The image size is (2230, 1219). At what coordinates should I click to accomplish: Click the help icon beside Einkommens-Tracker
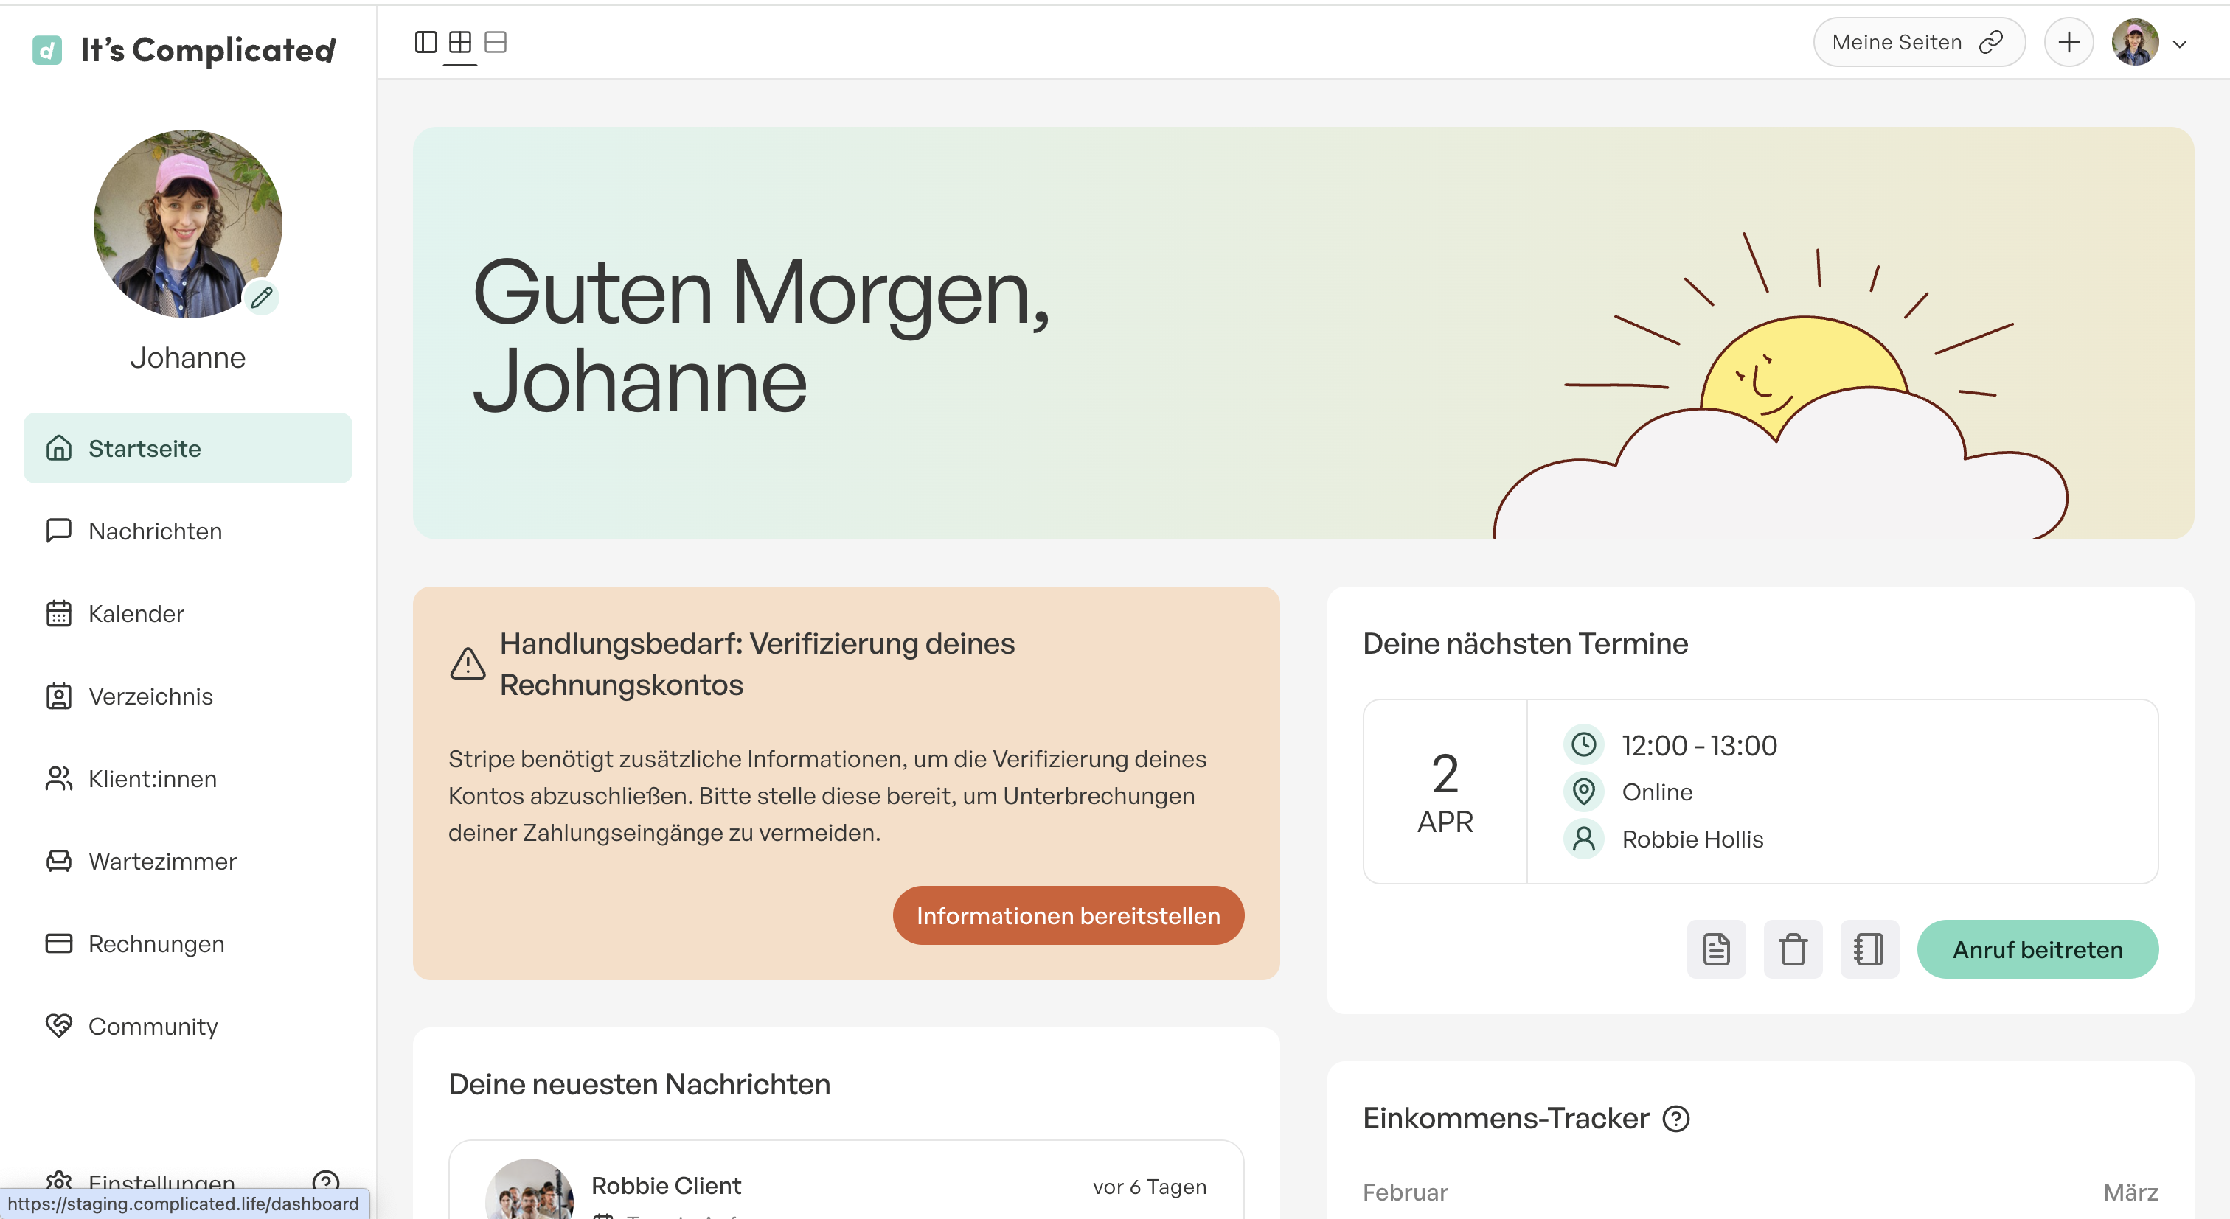coord(1677,1119)
